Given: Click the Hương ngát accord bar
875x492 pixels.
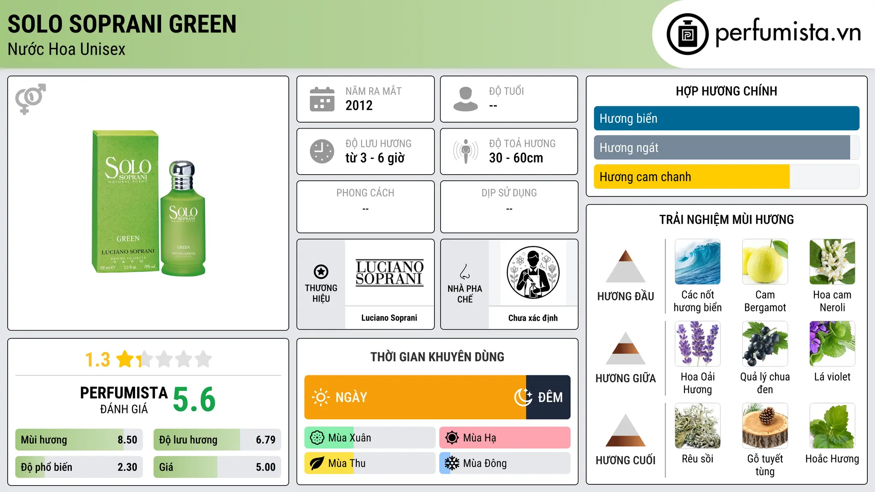Looking at the screenshot, I should pyautogui.click(x=726, y=147).
